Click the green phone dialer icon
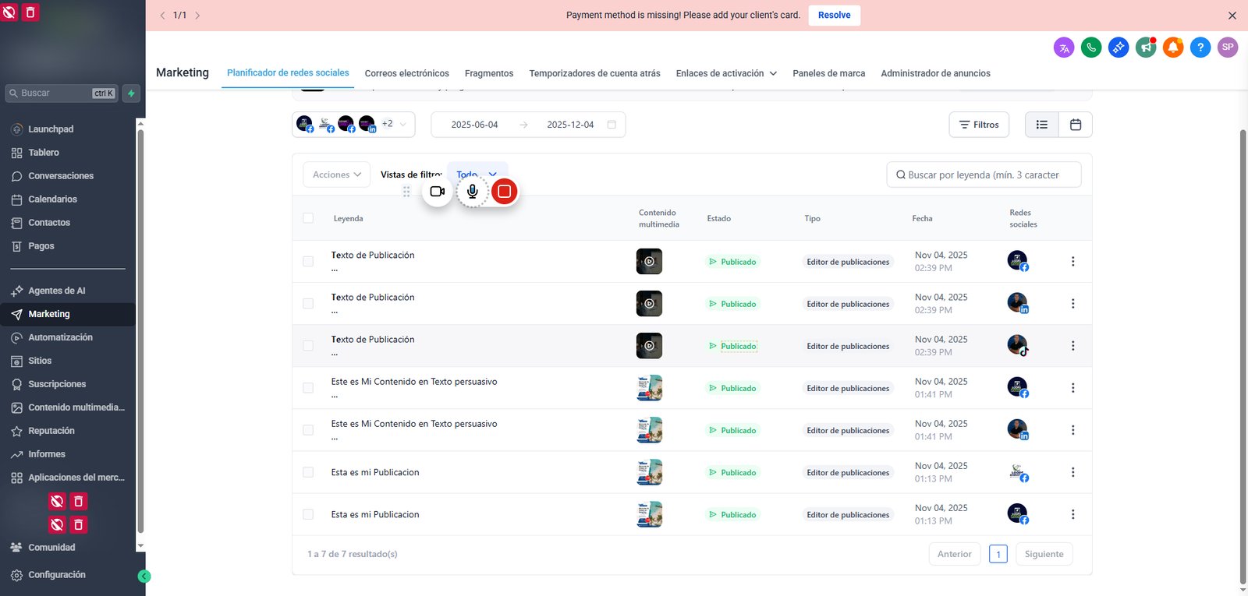Image resolution: width=1248 pixels, height=596 pixels. pos(1091,48)
